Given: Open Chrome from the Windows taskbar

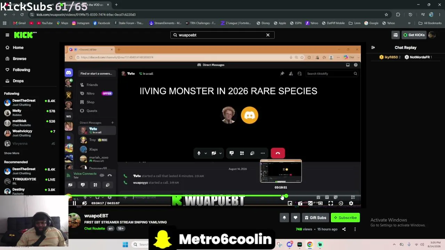Looking at the screenshot, I should [x=310, y=244].
